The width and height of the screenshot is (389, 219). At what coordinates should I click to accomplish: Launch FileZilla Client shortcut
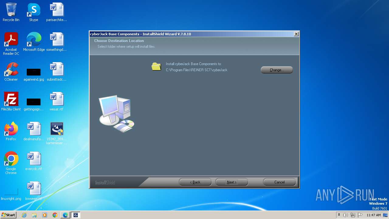tap(11, 102)
